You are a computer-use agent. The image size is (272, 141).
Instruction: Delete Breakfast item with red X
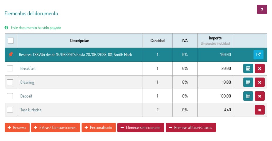click(259, 68)
